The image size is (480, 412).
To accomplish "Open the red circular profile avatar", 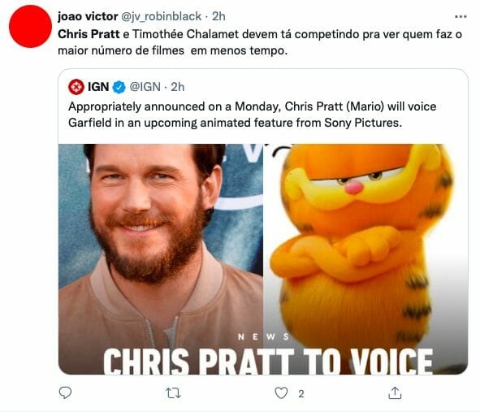I will 30,26.
